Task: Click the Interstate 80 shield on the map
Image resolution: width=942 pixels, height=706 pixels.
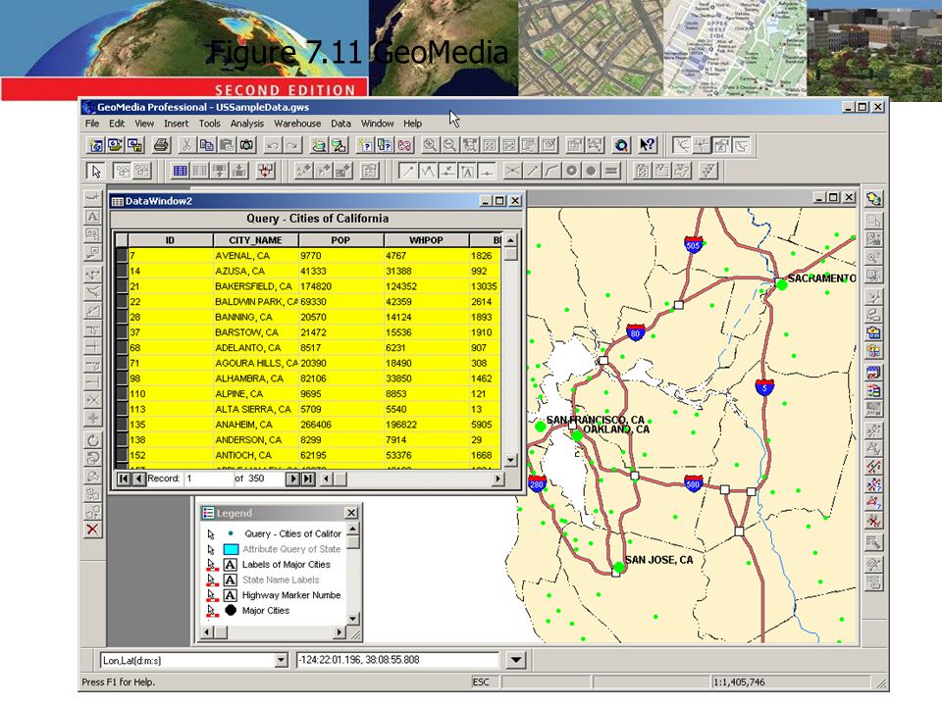Action: (x=635, y=332)
